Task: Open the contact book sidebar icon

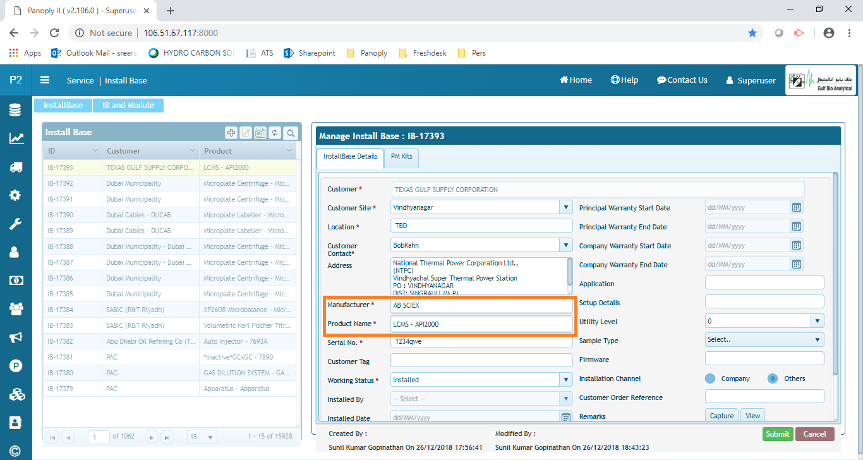Action: [15, 422]
